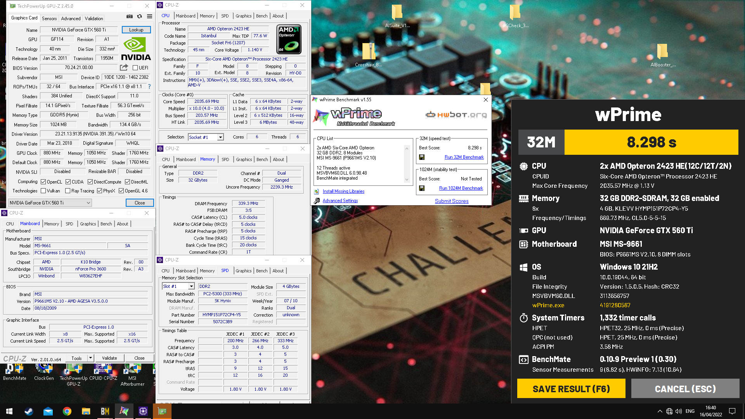745x419 pixels.
Task: Select the AISuite folder on the desktop
Action: click(x=397, y=17)
